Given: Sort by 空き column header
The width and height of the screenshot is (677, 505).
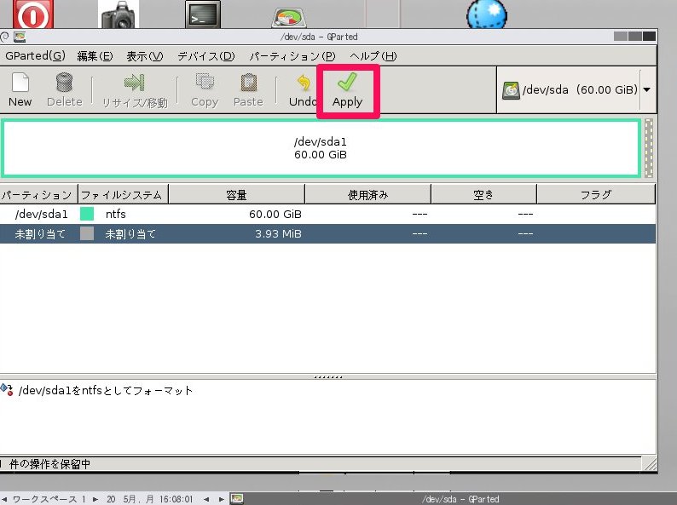Looking at the screenshot, I should click(x=483, y=194).
